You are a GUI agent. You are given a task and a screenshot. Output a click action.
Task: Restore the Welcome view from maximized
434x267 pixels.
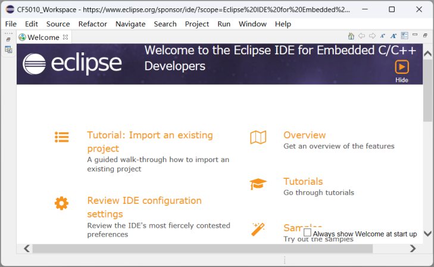pos(425,35)
